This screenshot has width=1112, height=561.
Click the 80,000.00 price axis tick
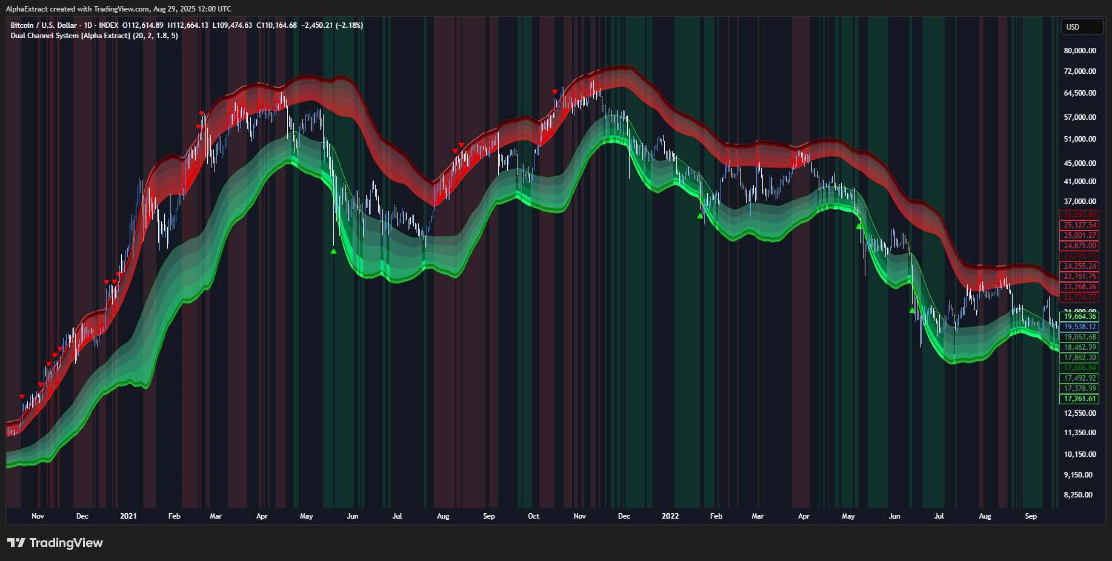point(1080,51)
